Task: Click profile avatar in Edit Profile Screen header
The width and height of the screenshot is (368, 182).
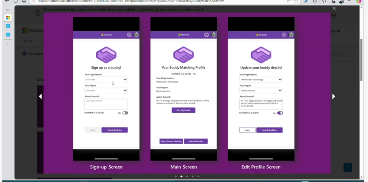Action: (x=291, y=35)
